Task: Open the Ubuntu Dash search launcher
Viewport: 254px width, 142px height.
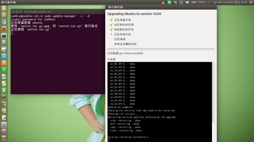Action: (x=4, y=8)
